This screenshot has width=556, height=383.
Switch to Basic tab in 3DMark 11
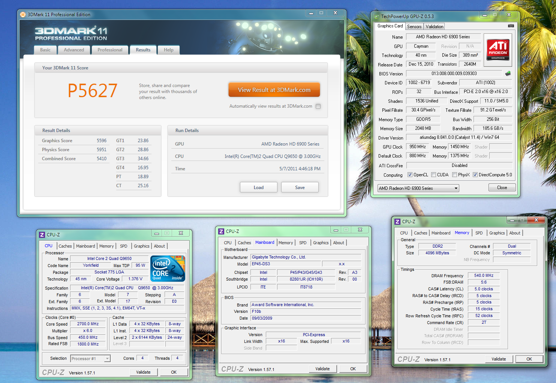click(45, 50)
